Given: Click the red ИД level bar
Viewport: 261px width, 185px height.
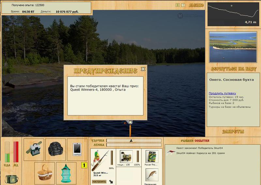Looking at the screenshot, I should 16,152.
